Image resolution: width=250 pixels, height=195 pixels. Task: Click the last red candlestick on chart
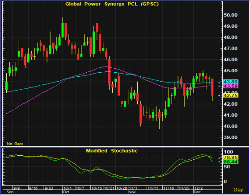click(x=212, y=87)
